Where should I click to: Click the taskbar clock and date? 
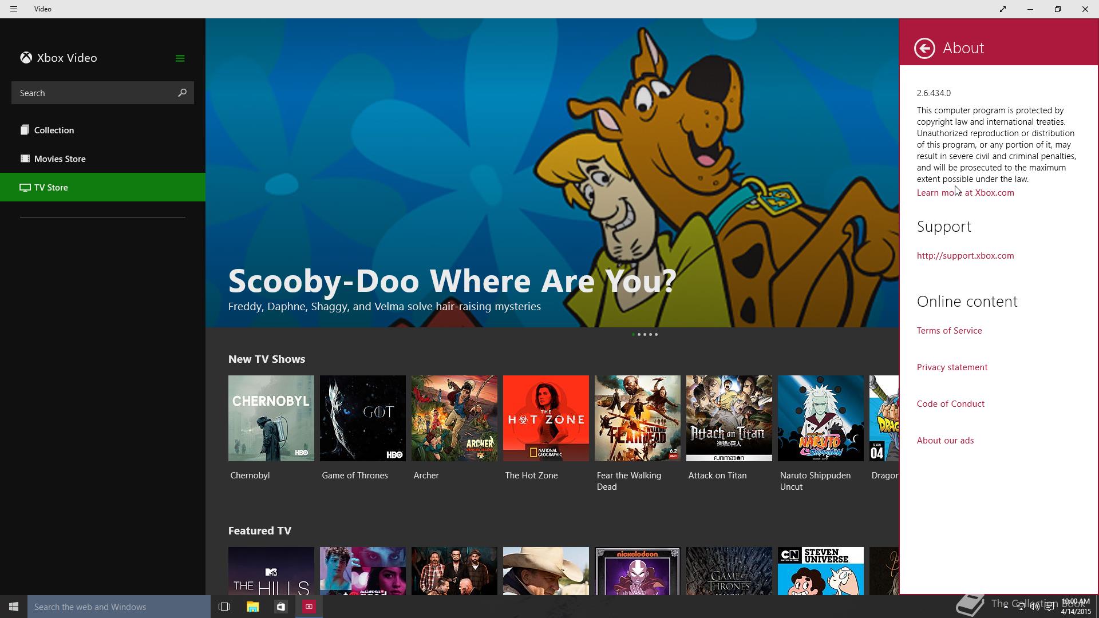click(x=1076, y=607)
